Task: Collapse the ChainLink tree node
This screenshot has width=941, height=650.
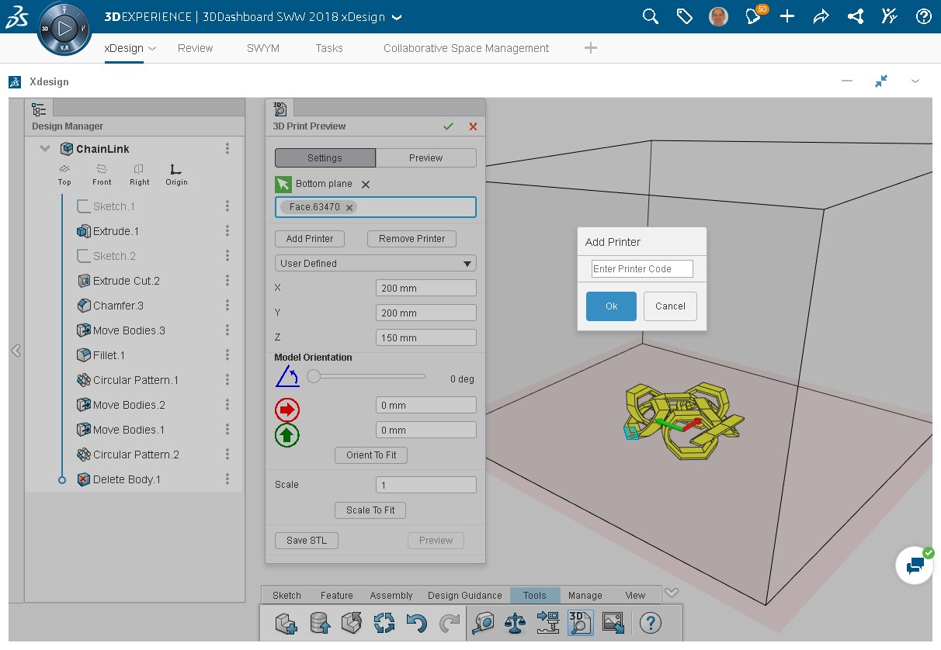Action: tap(45, 149)
